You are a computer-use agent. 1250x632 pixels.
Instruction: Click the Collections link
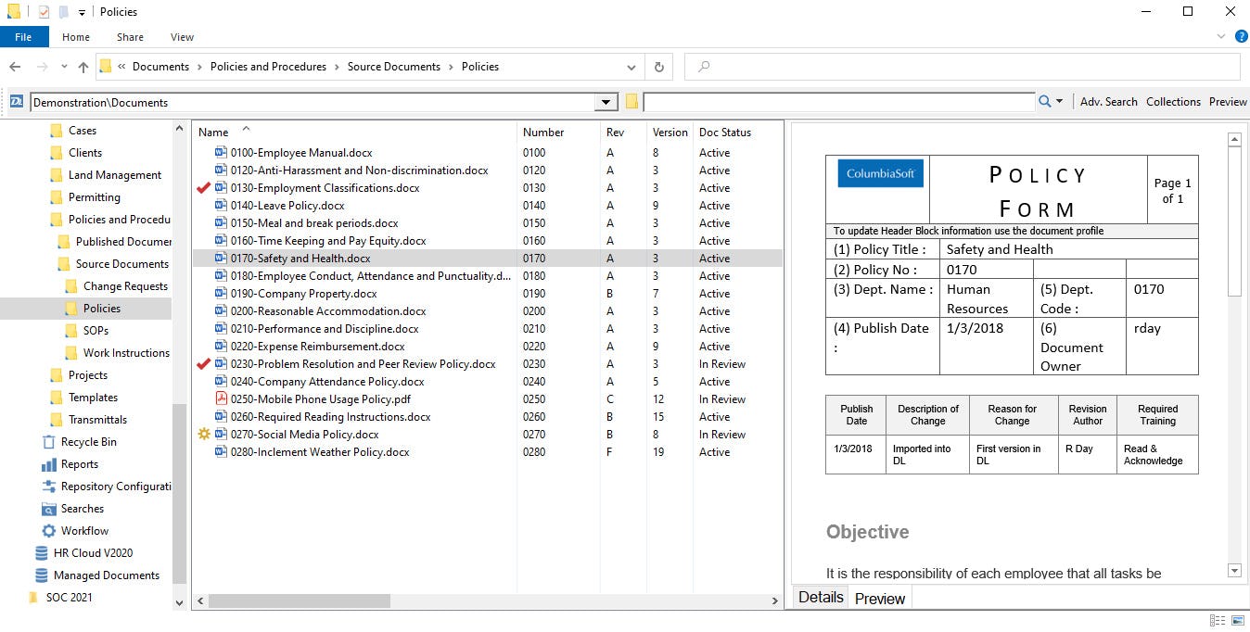[x=1173, y=101]
